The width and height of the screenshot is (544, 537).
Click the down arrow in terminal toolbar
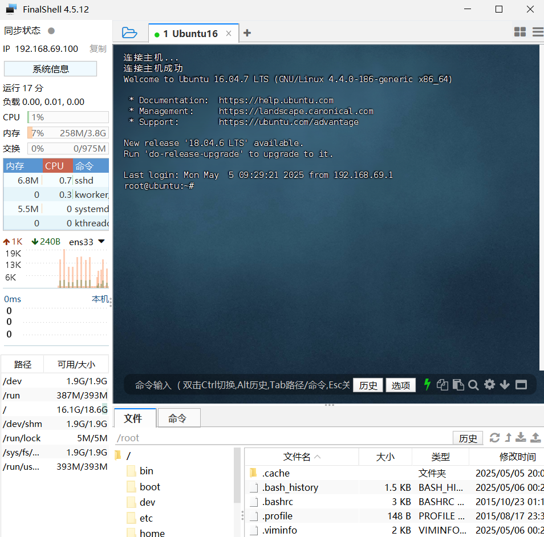505,385
